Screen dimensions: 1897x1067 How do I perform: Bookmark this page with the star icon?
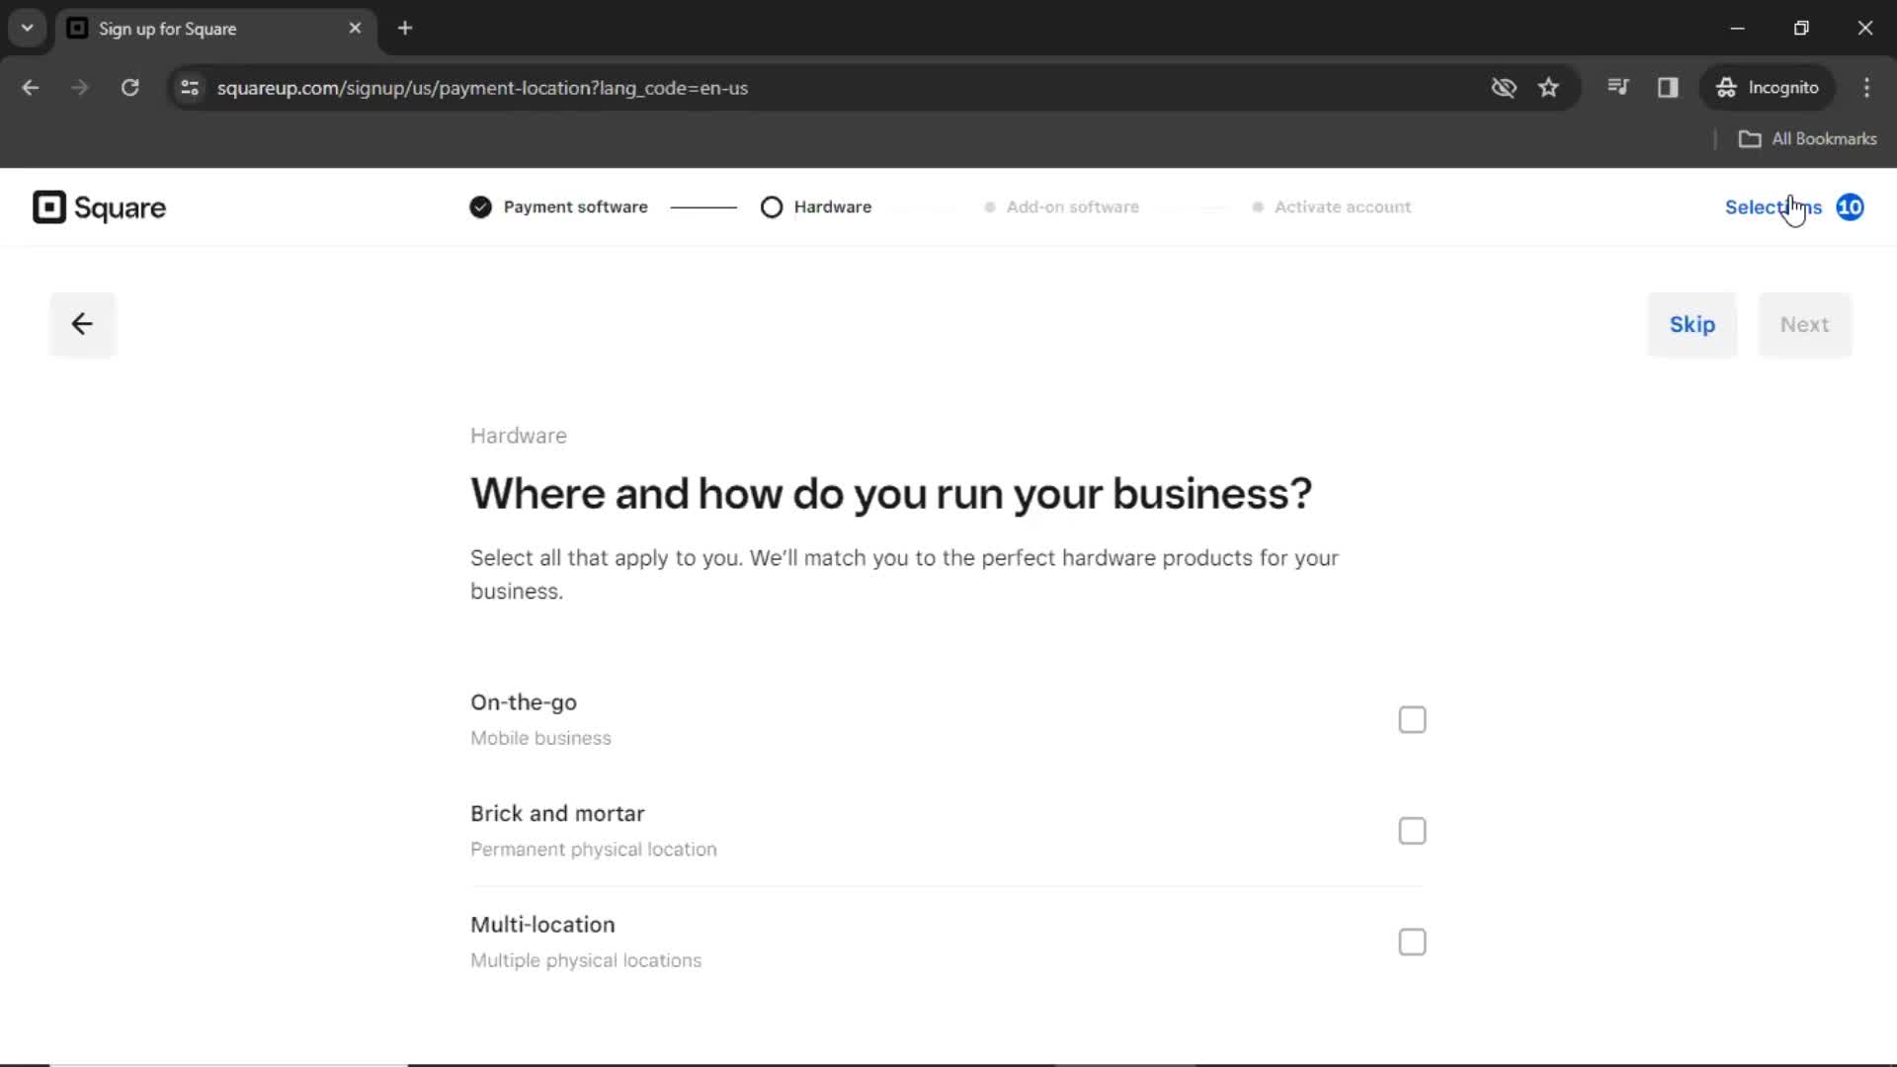coord(1548,88)
